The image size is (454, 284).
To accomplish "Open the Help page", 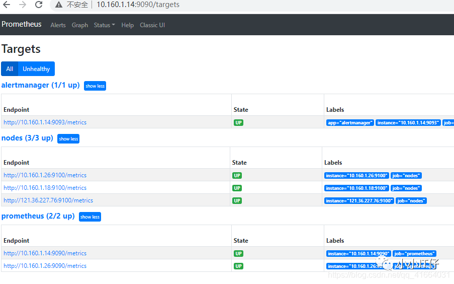I will click(x=127, y=25).
